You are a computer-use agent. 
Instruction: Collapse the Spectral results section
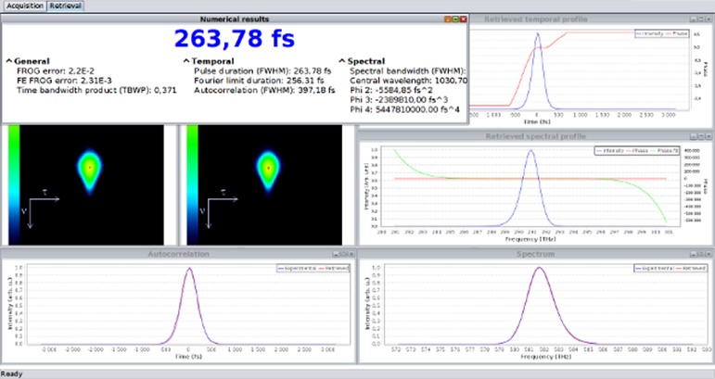342,60
